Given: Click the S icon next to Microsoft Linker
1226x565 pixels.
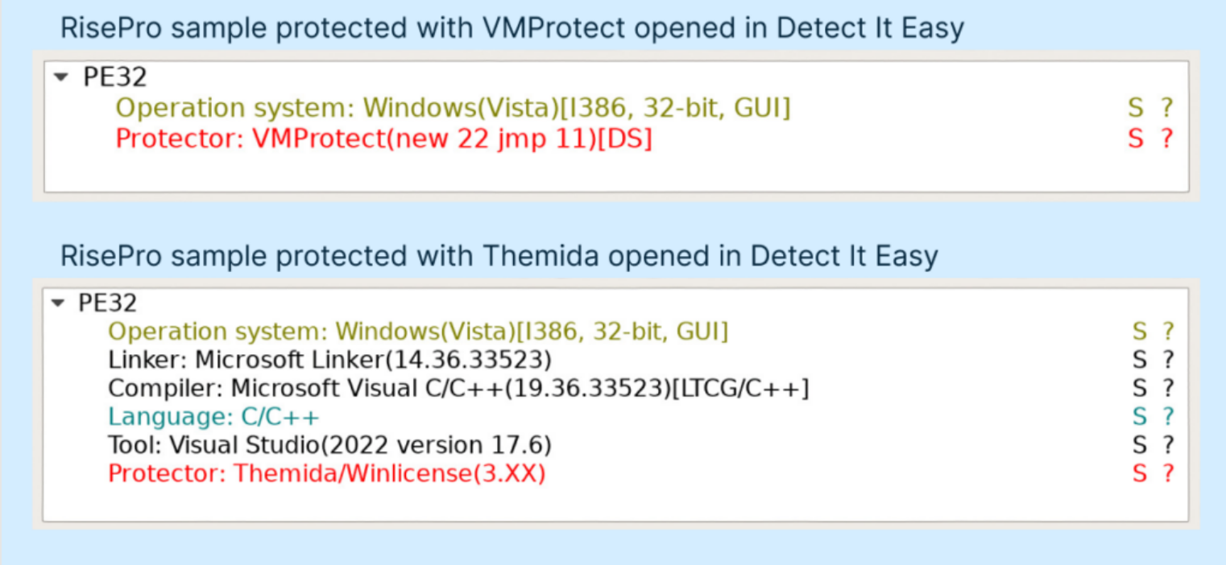Looking at the screenshot, I should coord(1140,360).
